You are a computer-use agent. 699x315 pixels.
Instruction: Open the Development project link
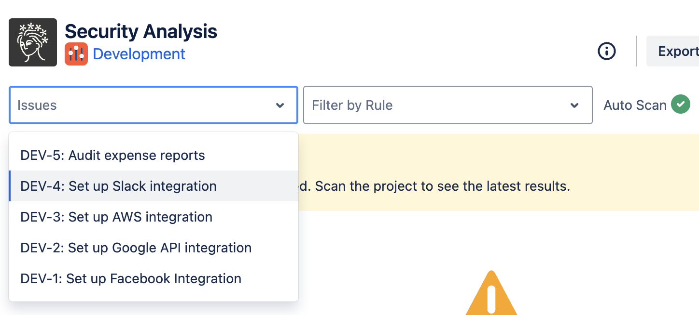[139, 54]
